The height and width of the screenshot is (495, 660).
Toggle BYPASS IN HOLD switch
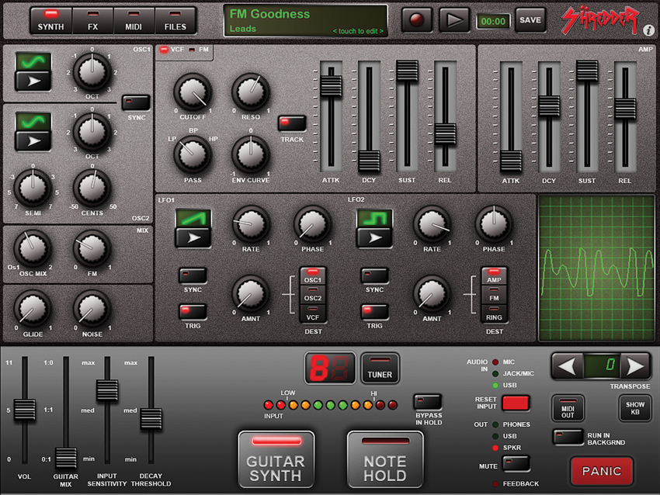[x=428, y=402]
